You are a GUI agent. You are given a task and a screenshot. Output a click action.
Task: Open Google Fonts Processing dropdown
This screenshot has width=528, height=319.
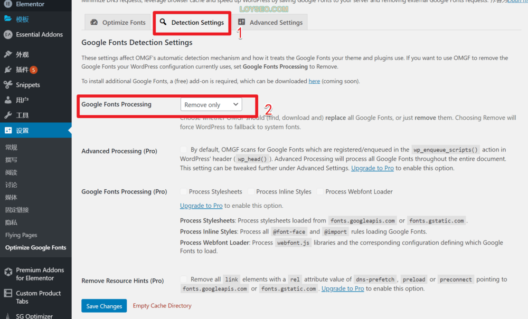point(211,104)
